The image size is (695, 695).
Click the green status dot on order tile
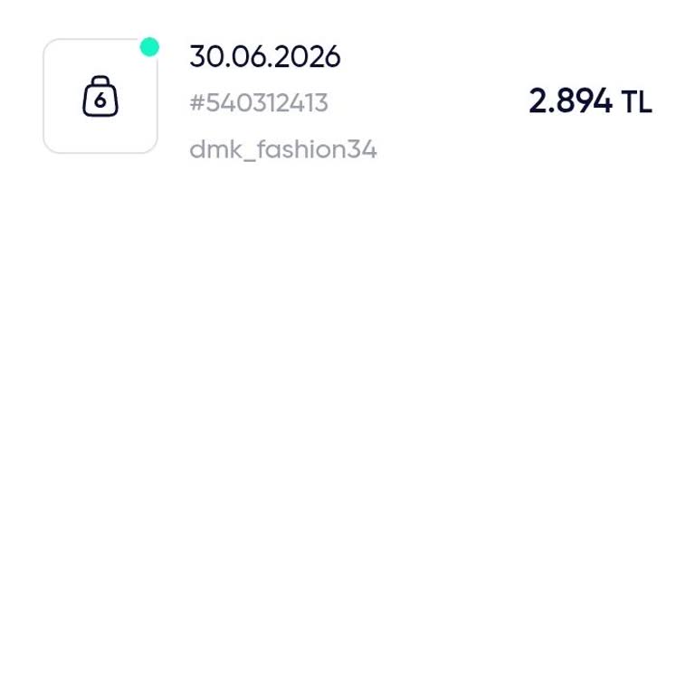149,47
